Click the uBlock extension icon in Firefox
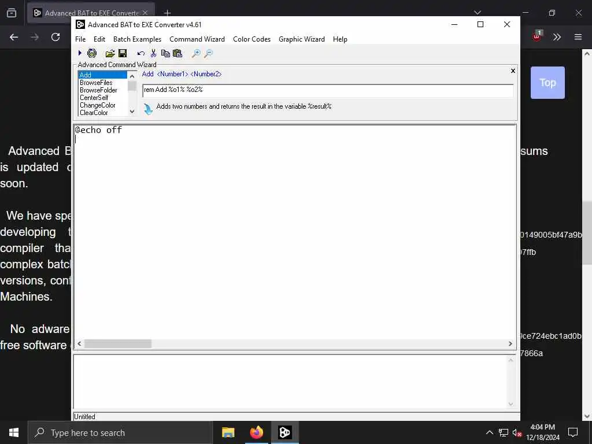Screen dimensions: 592x444 (x=537, y=36)
